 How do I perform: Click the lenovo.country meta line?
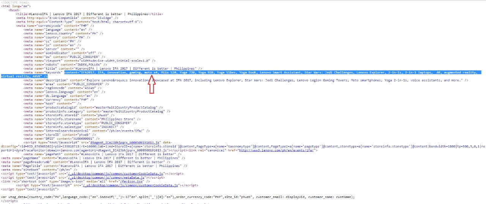click(63, 33)
